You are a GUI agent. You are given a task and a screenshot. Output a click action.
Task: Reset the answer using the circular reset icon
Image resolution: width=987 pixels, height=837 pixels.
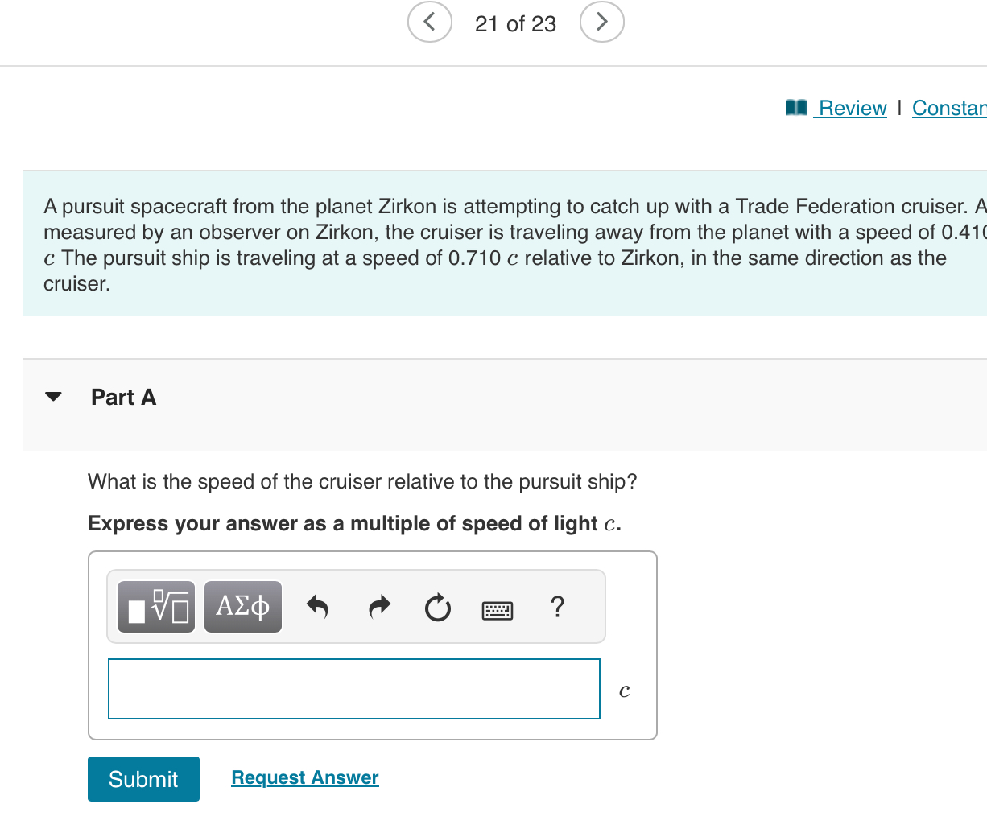click(437, 608)
